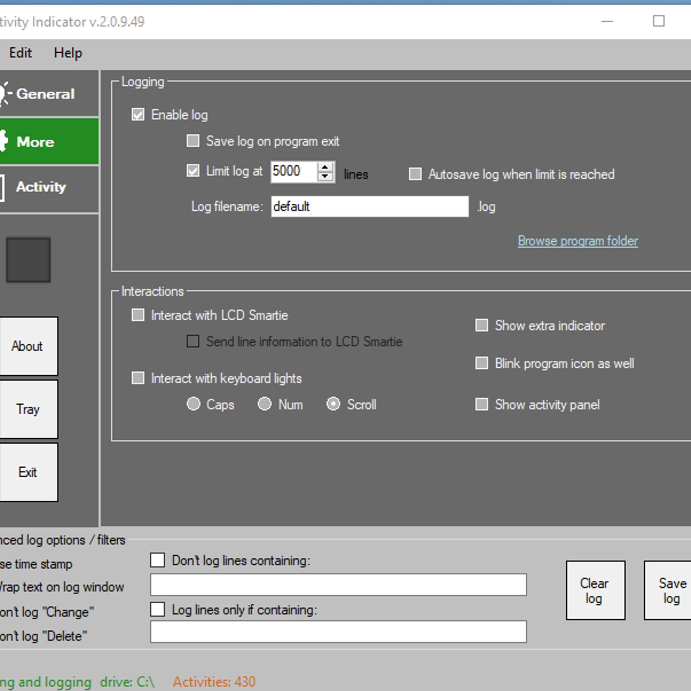Click the dark indicator square in sidebar
The height and width of the screenshot is (691, 691).
click(28, 260)
